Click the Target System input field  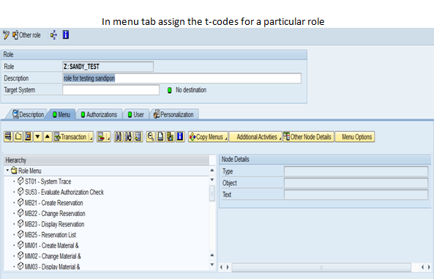[111, 90]
